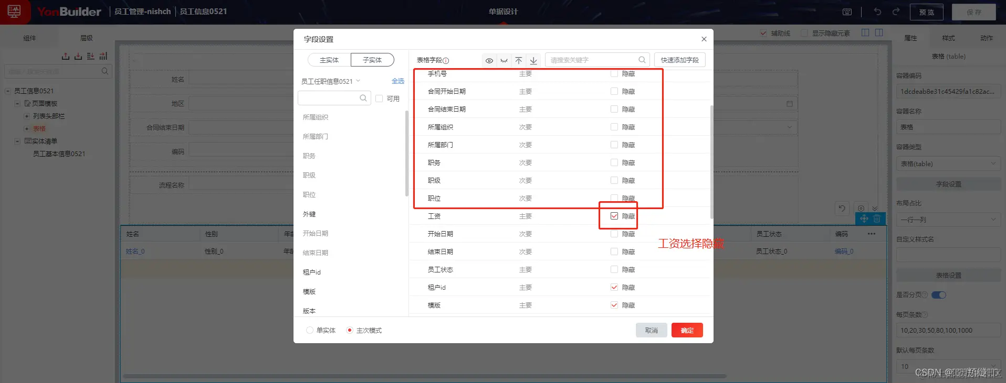
Task: Click 快速添加字段 button
Action: point(679,60)
